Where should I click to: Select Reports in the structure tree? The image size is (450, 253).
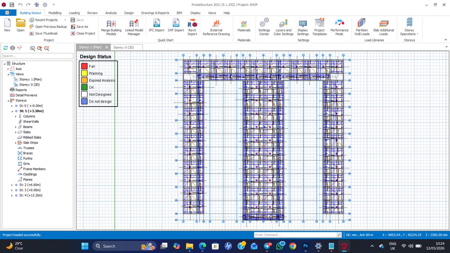[x=21, y=90]
